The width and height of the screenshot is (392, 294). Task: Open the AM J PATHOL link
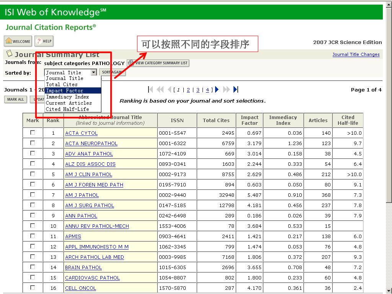(82, 195)
